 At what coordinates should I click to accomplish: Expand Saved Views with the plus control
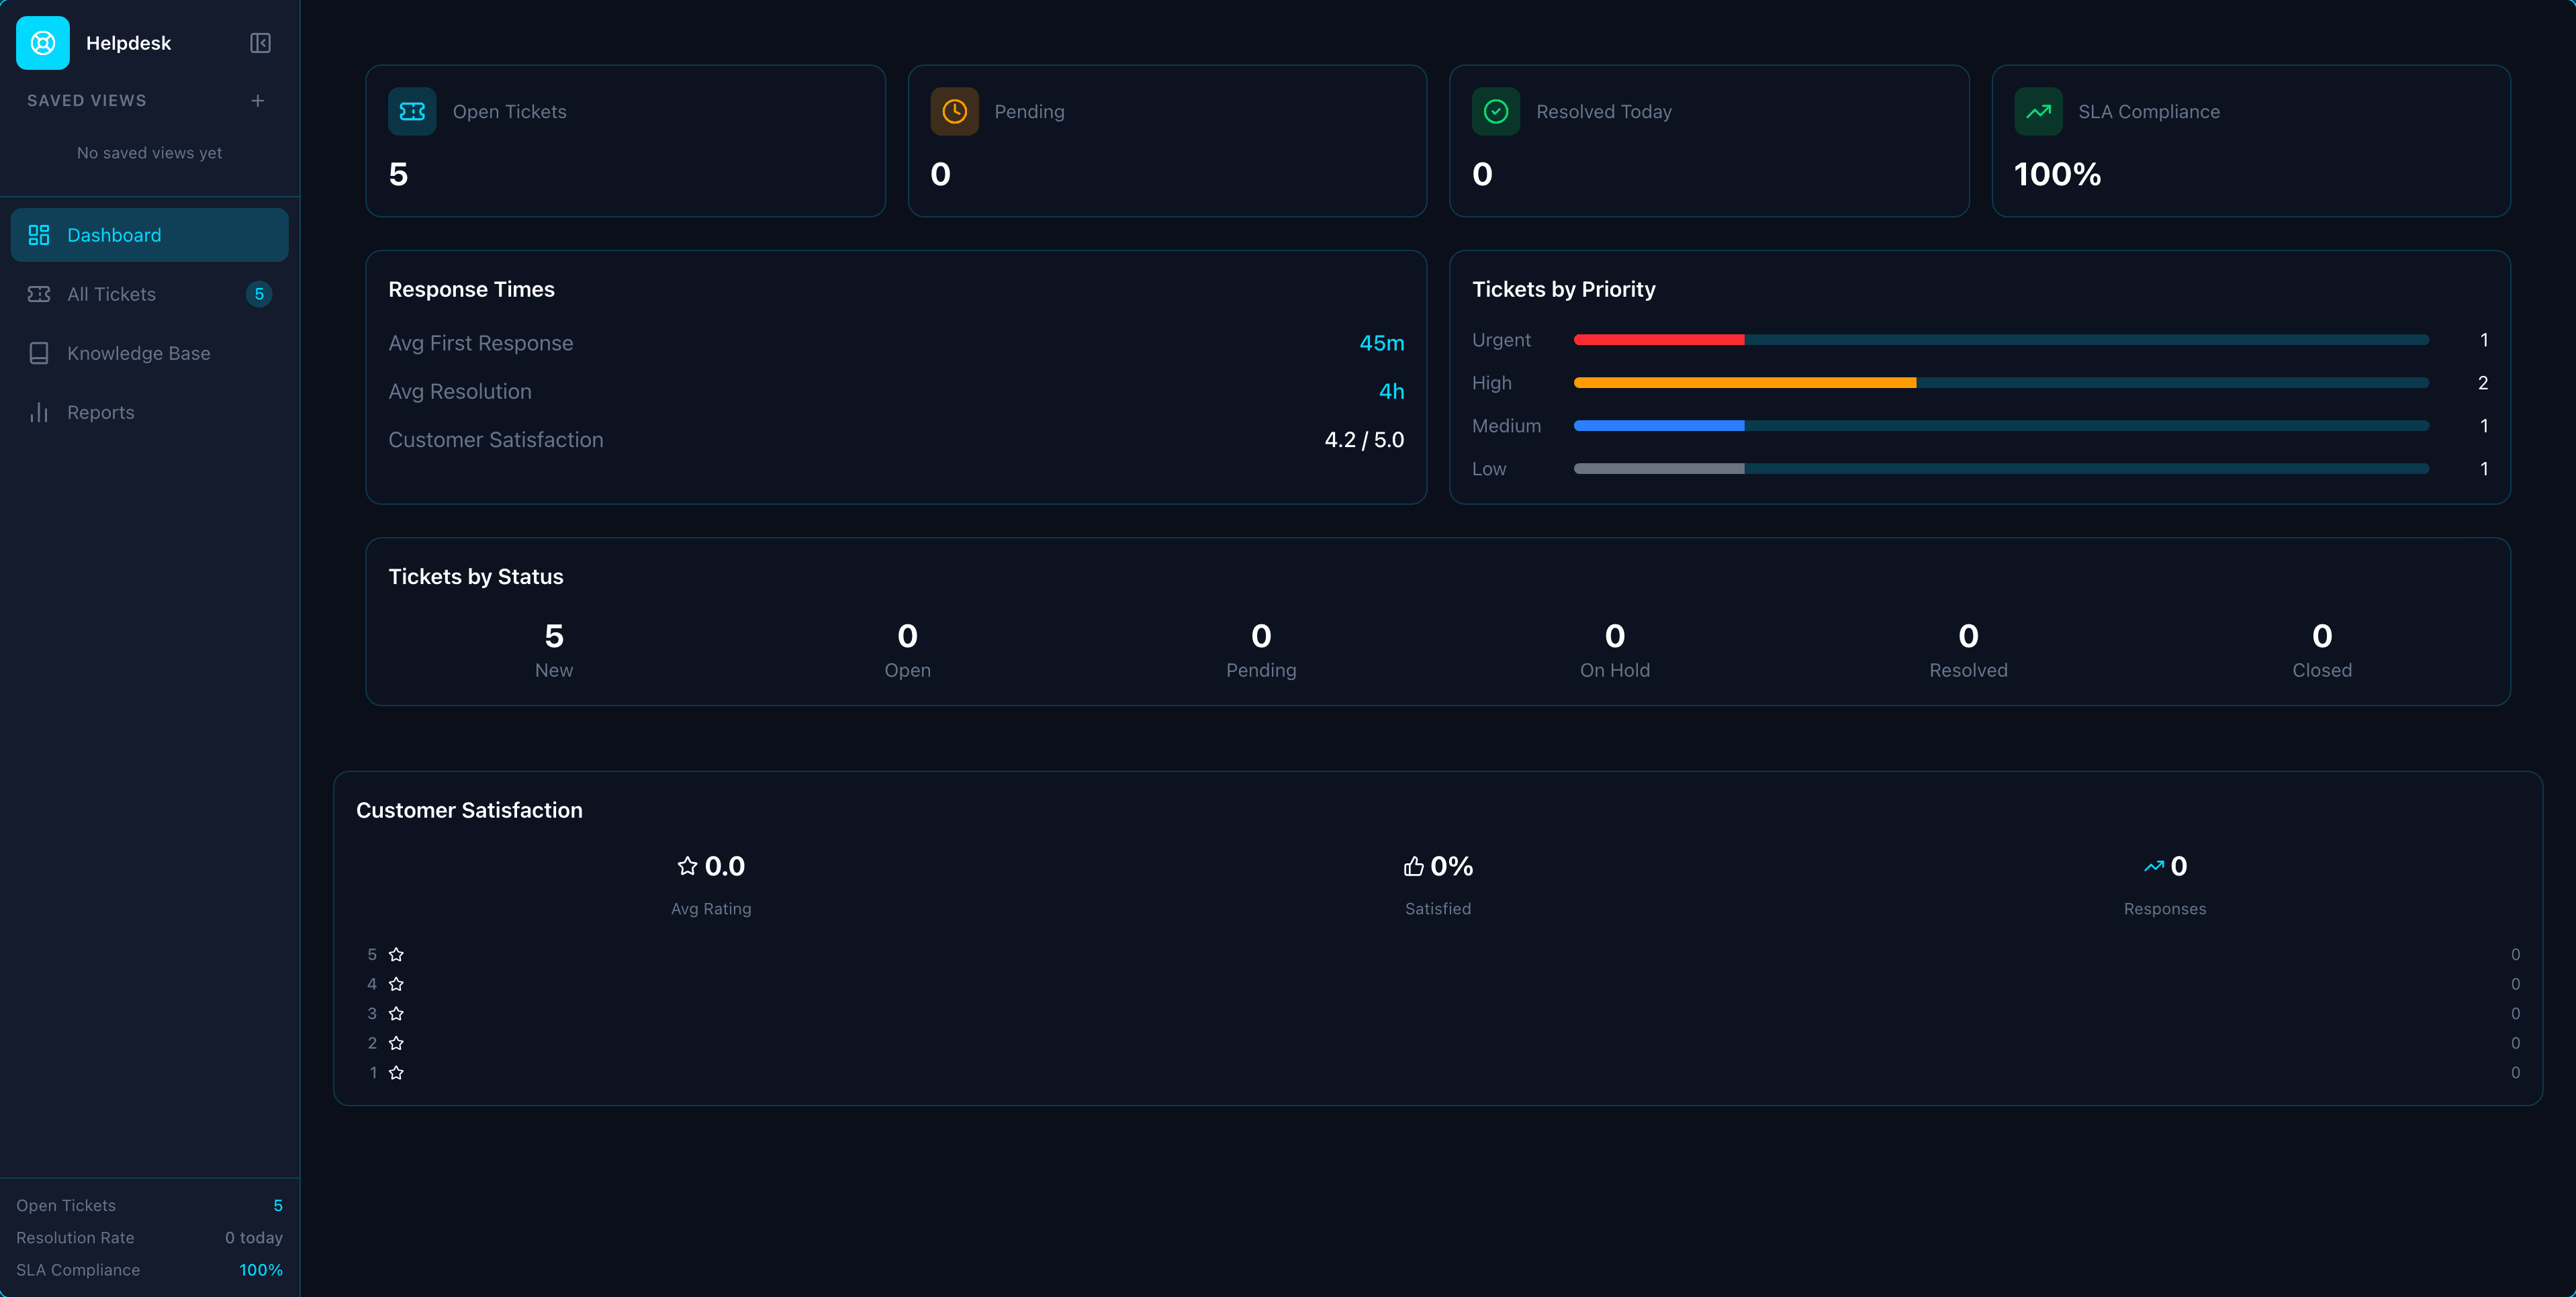click(x=257, y=100)
